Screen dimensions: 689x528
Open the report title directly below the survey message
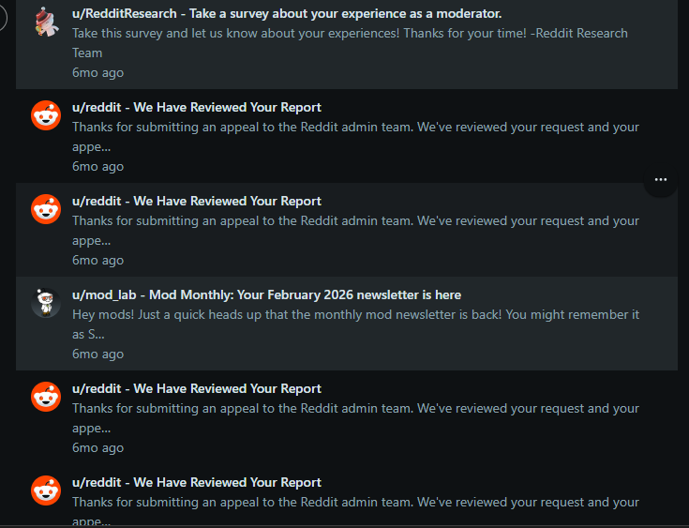coord(197,107)
